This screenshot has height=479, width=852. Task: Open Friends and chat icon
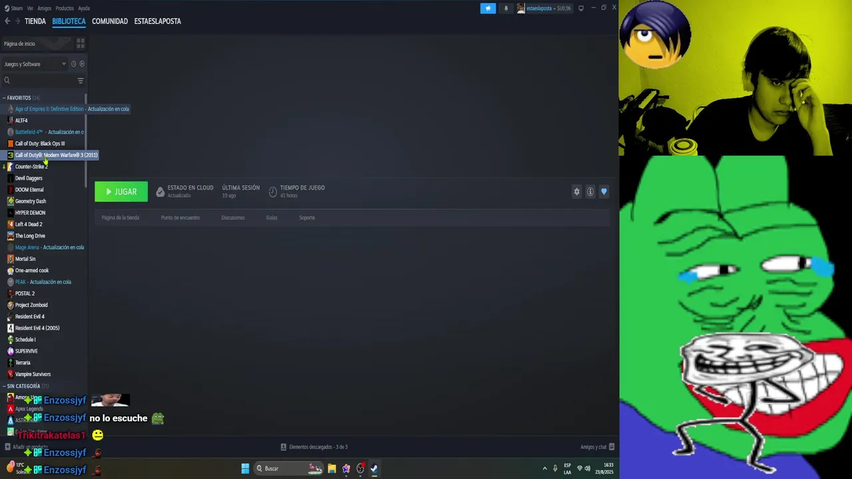612,447
